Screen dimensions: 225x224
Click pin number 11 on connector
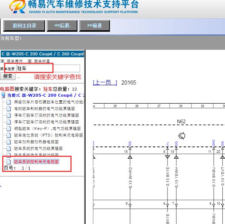tap(210, 152)
